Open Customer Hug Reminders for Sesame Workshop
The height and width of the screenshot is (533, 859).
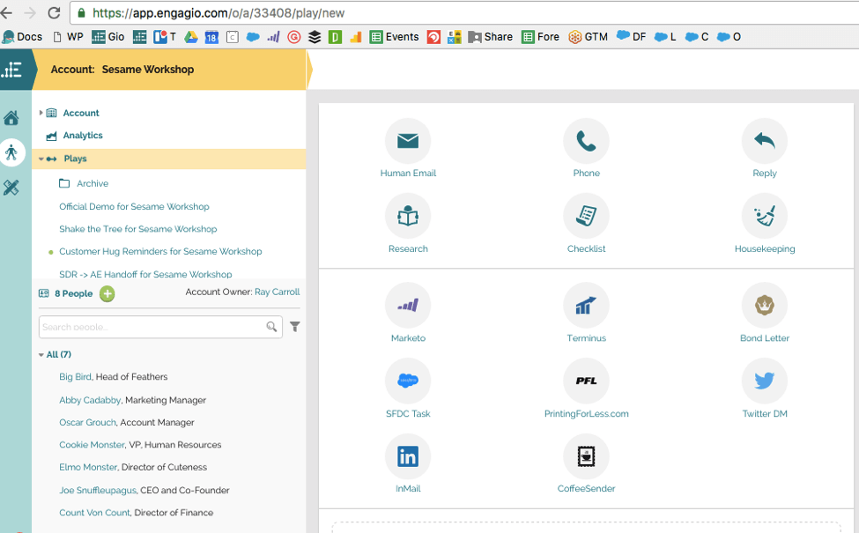coord(160,251)
